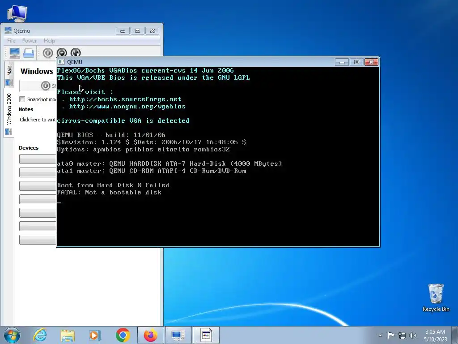458x344 pixels.
Task: Open Internet Explorer from taskbar
Action: [x=40, y=335]
